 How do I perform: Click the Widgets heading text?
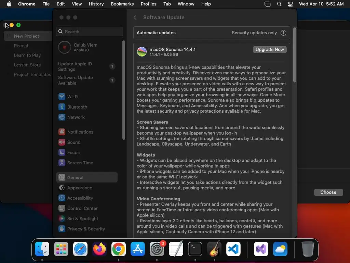[146, 155]
